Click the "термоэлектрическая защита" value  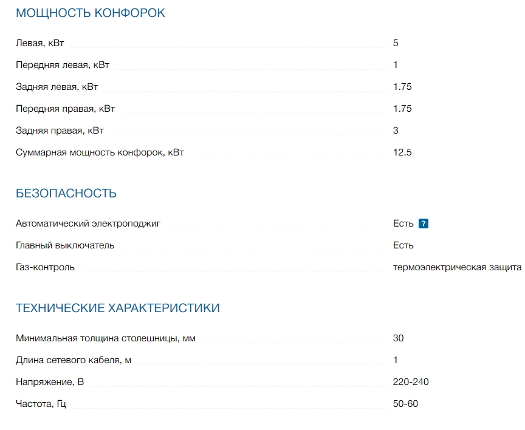[x=458, y=267]
